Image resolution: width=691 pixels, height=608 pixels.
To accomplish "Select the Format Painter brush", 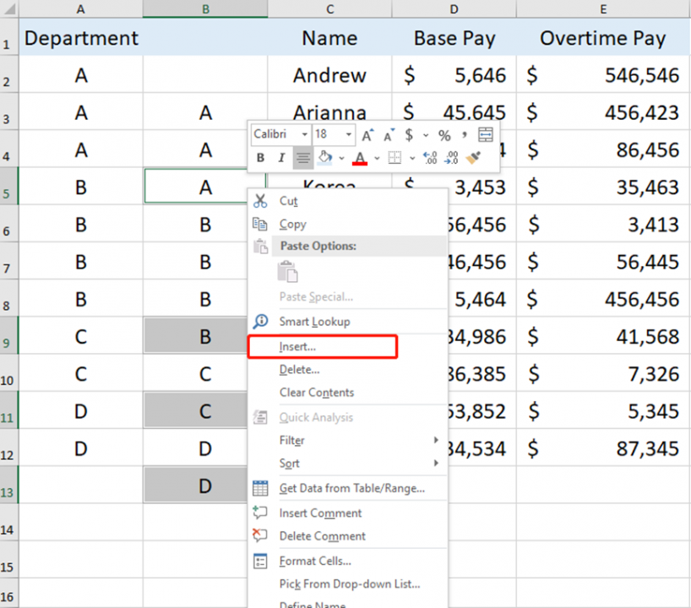I will pos(473,158).
